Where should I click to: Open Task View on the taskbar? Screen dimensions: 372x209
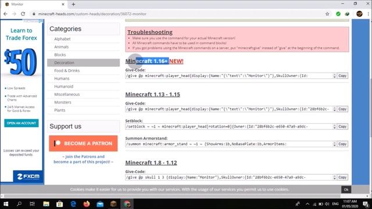tap(33, 204)
